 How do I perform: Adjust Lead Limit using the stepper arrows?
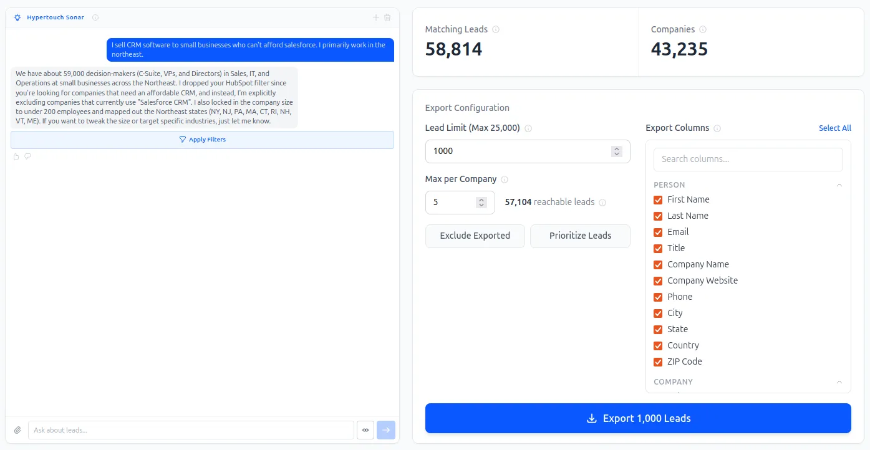point(617,151)
